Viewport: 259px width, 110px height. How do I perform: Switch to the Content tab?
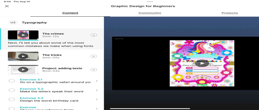pos(70,13)
